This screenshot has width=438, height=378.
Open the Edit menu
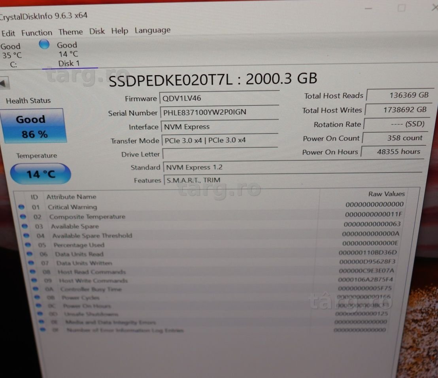[8, 33]
